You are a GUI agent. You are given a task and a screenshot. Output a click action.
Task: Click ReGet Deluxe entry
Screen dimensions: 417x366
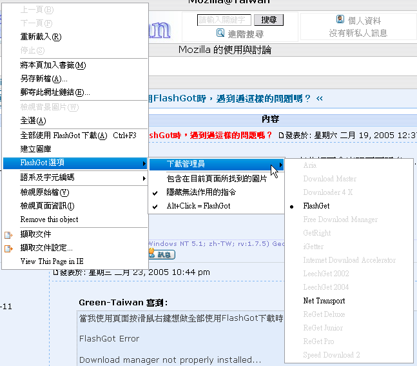pyautogui.click(x=349, y=314)
